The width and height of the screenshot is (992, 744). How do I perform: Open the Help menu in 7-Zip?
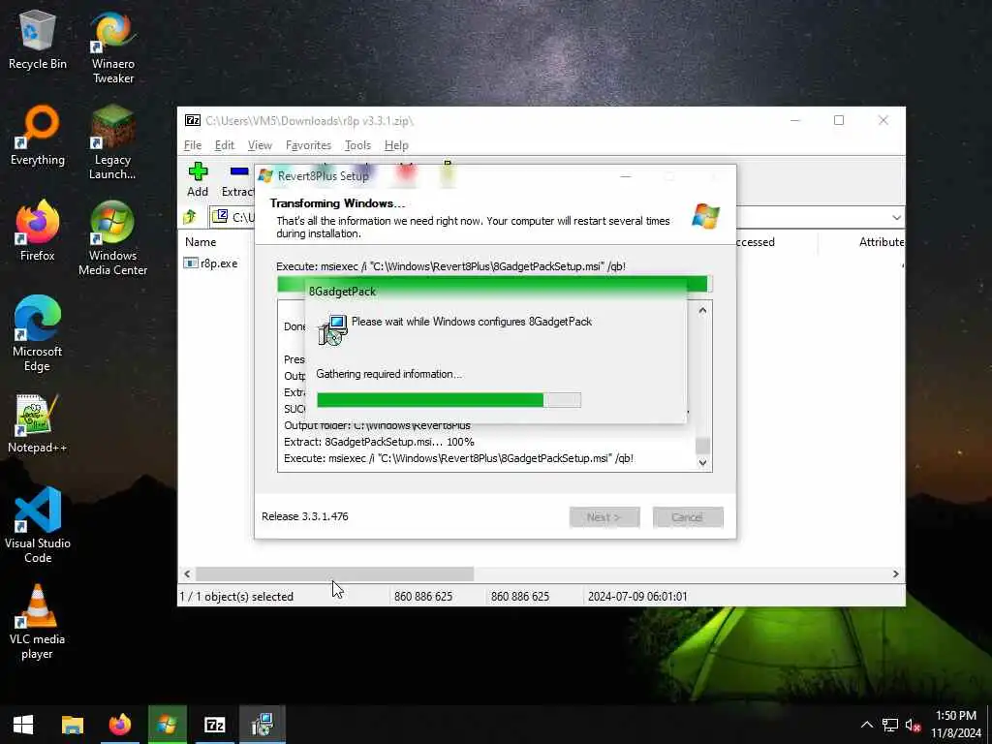point(396,145)
